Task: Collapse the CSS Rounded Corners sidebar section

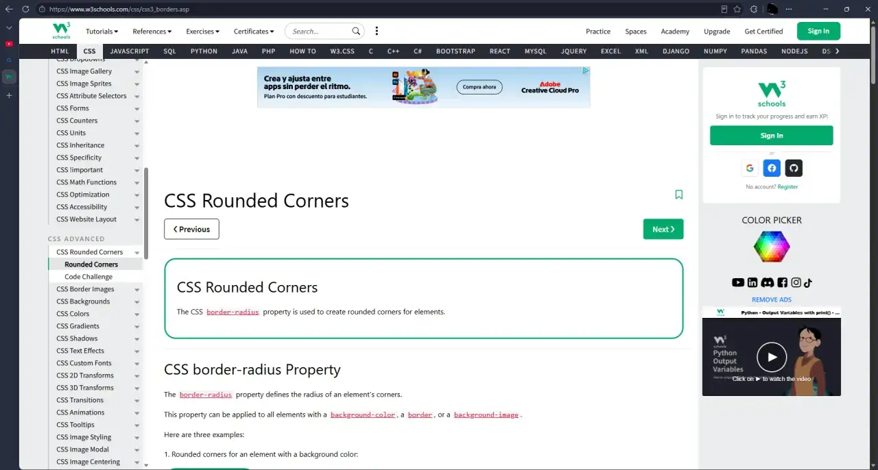Action: pos(137,253)
